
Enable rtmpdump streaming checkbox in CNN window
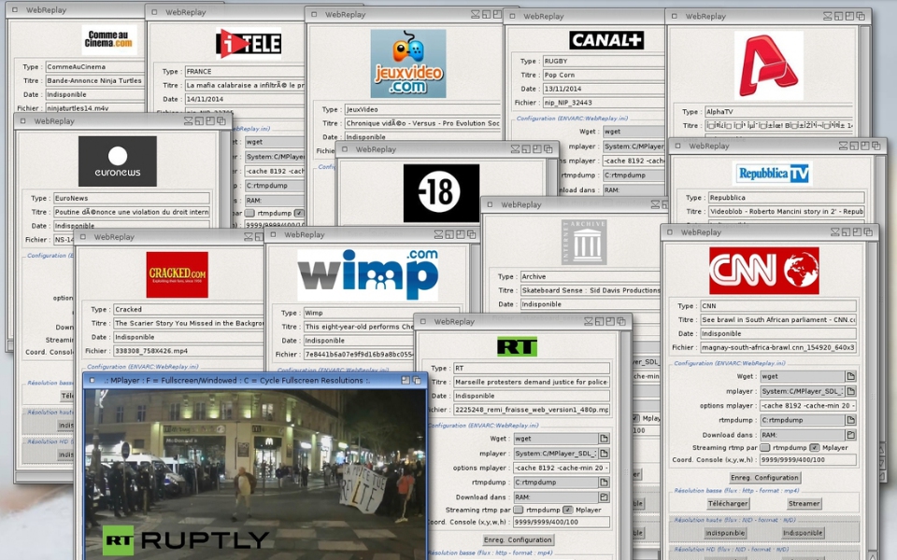(764, 448)
